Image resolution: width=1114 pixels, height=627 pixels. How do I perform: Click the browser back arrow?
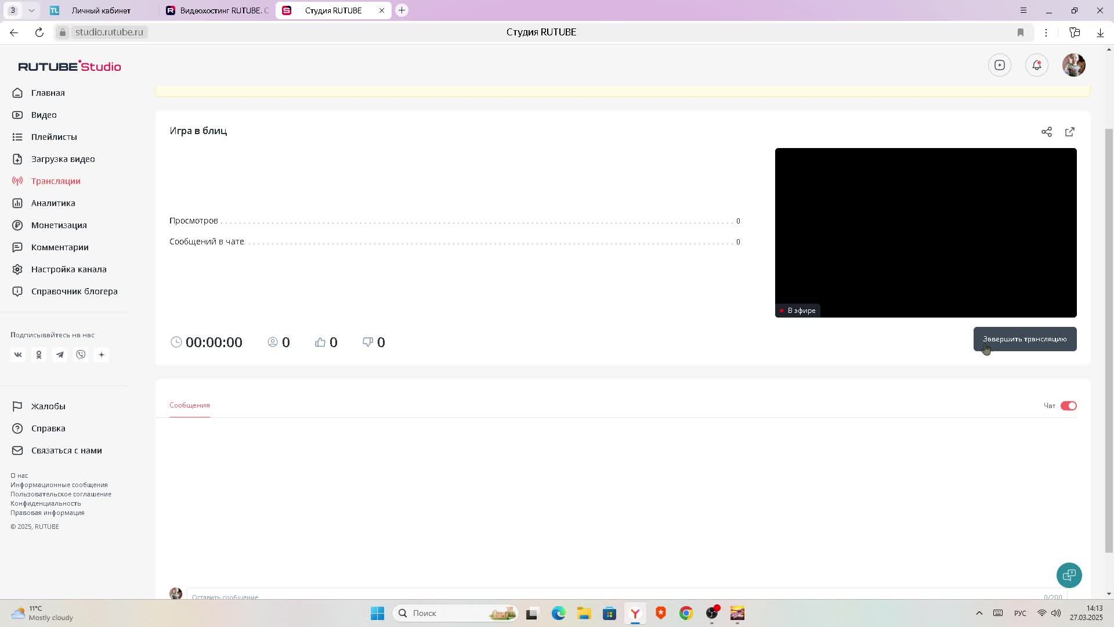click(14, 33)
